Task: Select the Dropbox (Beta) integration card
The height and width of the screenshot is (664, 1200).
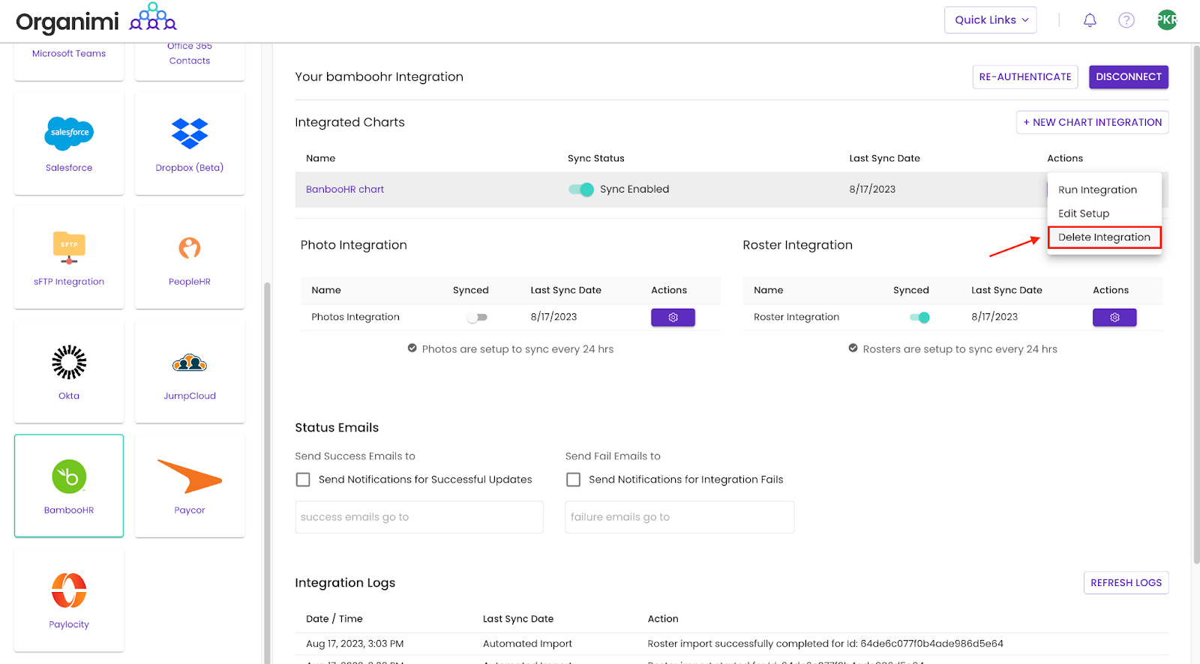Action: point(190,144)
